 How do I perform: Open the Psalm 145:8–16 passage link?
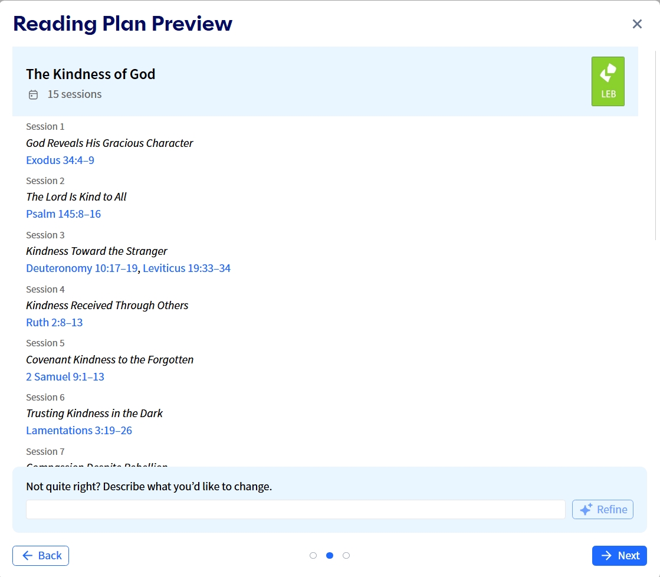point(64,214)
